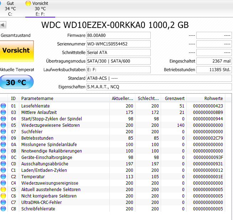Screen dimensions: 233x220
Task: Click status icon for Temperatur row
Action: click(3, 176)
